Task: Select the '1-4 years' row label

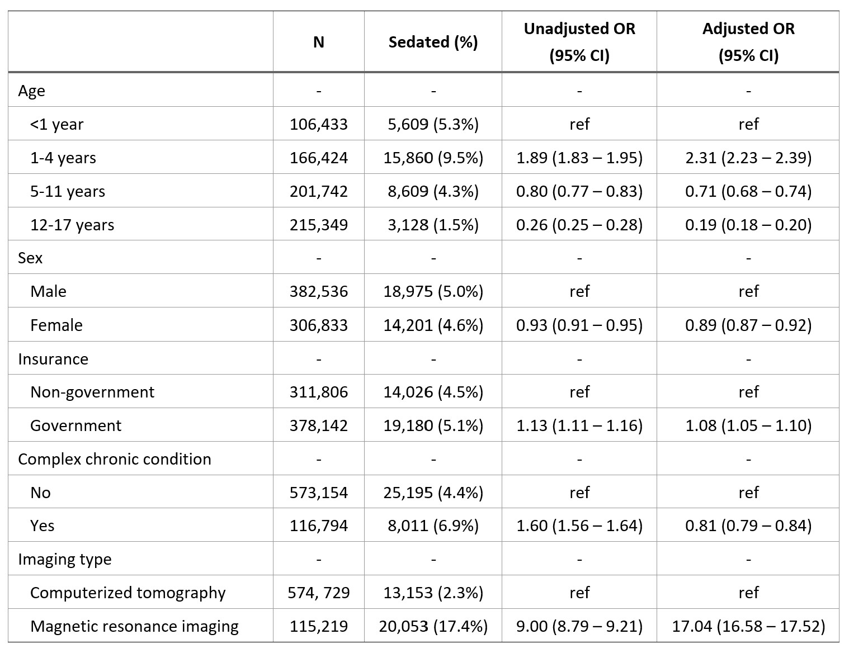Action: [x=63, y=158]
